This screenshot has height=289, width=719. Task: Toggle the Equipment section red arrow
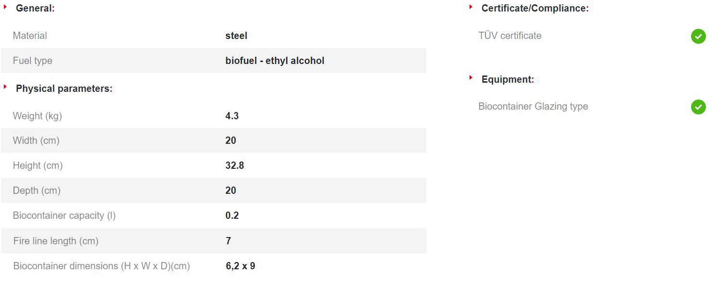(x=471, y=78)
